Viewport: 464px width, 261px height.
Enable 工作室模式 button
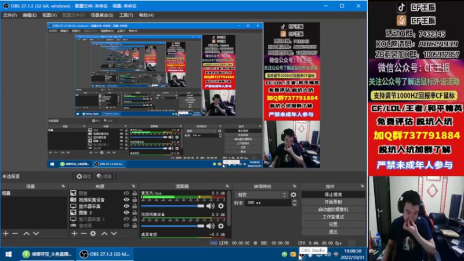tap(333, 217)
